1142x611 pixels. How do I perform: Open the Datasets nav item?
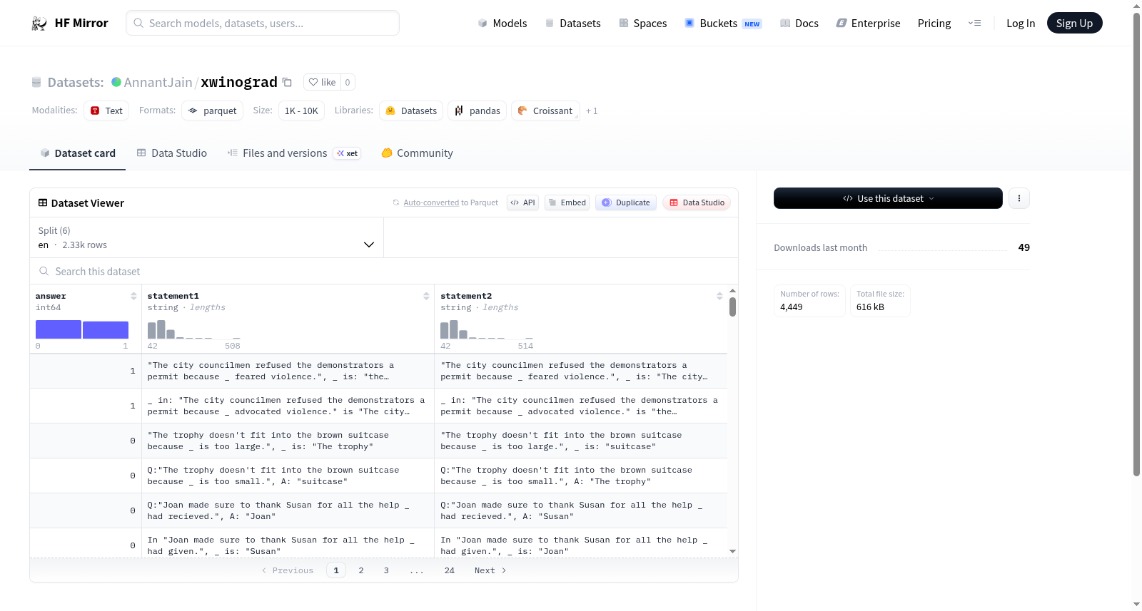pyautogui.click(x=573, y=23)
